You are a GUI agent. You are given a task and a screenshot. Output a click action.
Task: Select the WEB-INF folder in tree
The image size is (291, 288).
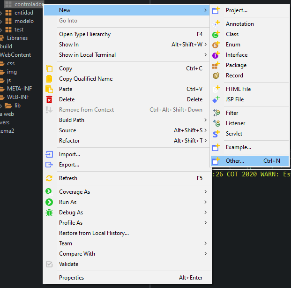[x=17, y=97]
